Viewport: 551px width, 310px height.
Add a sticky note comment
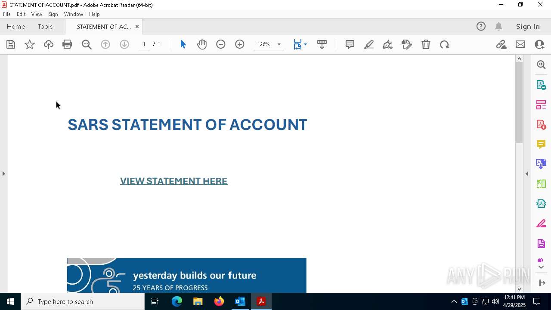point(350,44)
